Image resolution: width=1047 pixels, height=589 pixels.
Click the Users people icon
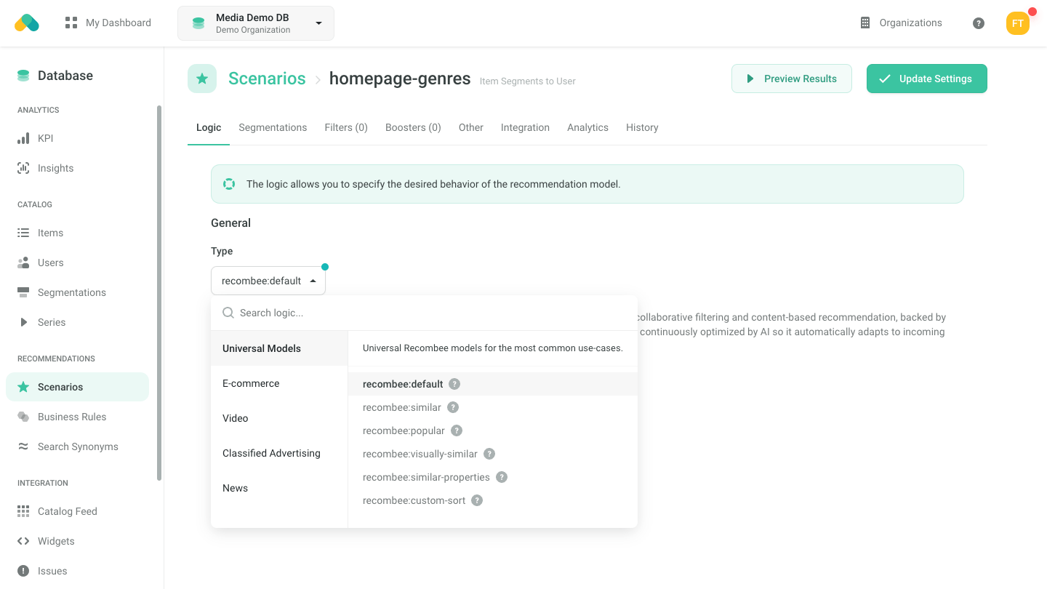[x=23, y=263]
